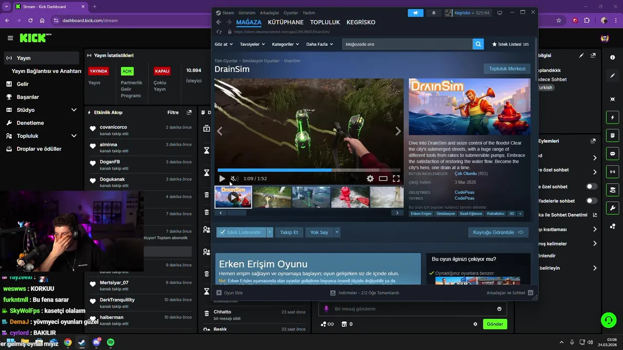The image size is (623, 350).
Task: Open the chat bubble panel icon
Action: pos(612,154)
